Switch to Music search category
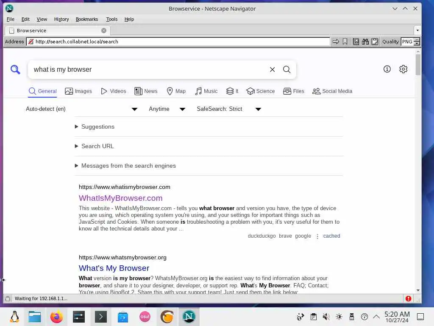The image size is (434, 326). click(206, 91)
